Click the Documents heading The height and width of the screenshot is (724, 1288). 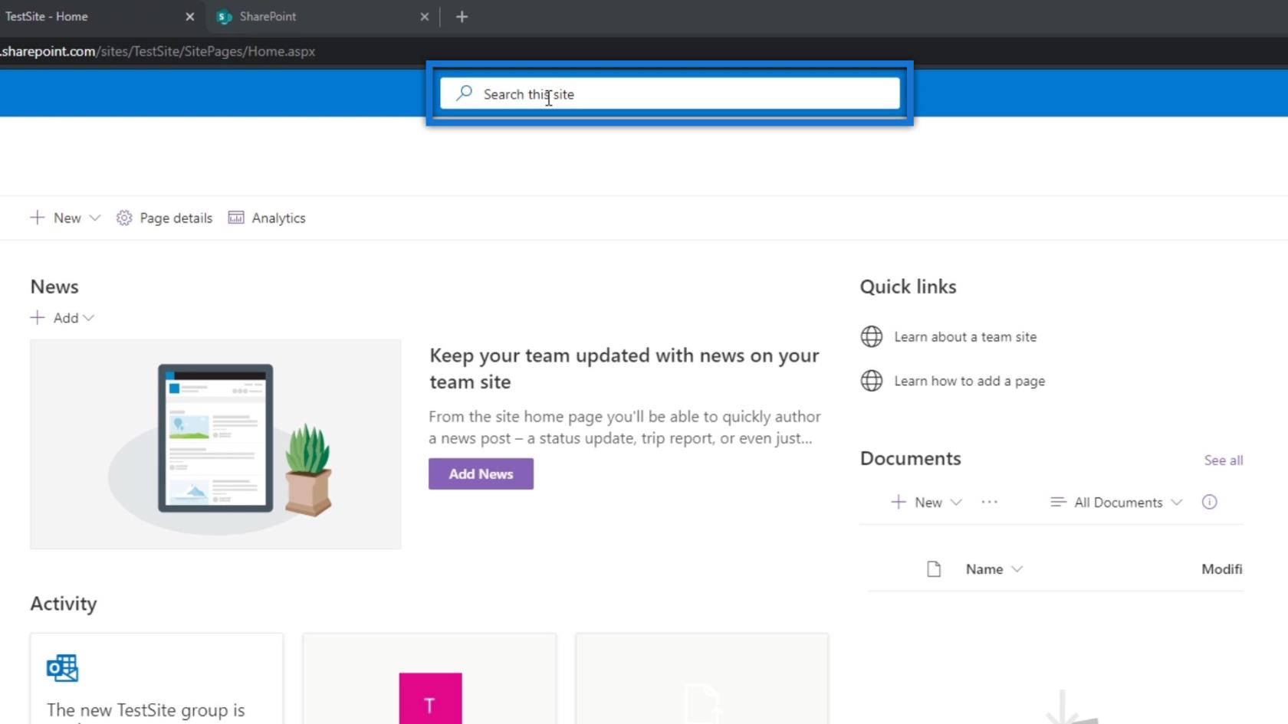(x=910, y=458)
